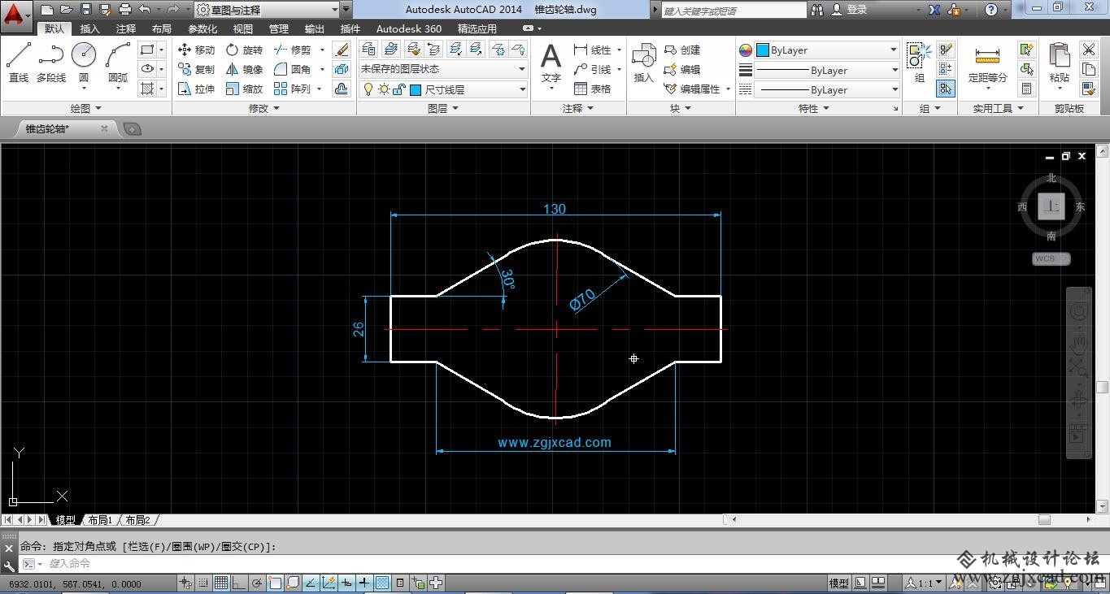Screen dimensions: 1110x594
Task: Click the 引线 (Leader) tool
Action: (592, 69)
